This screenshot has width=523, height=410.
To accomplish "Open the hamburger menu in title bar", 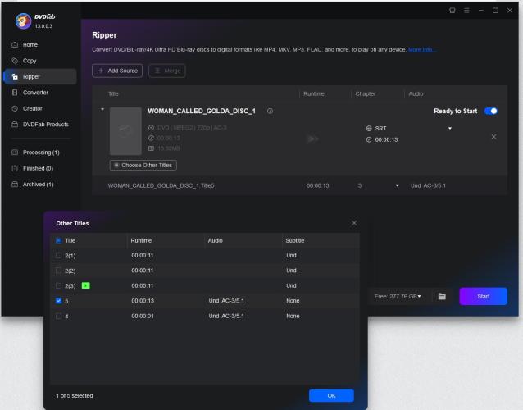I will point(466,11).
